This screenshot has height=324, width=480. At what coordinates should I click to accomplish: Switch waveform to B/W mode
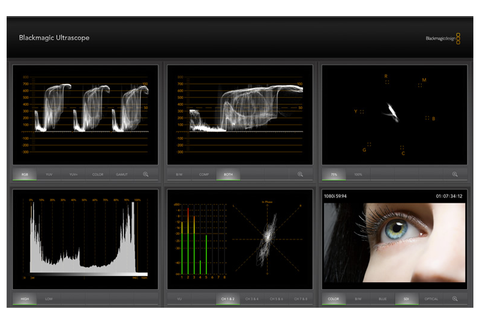tap(179, 175)
